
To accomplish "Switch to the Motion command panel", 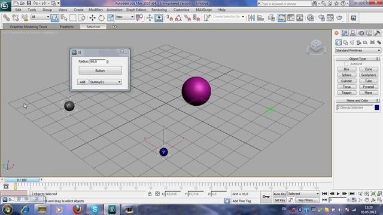I will (361, 33).
